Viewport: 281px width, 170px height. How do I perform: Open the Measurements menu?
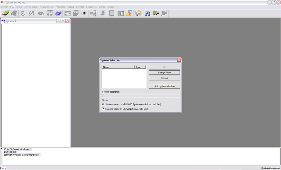click(46, 7)
